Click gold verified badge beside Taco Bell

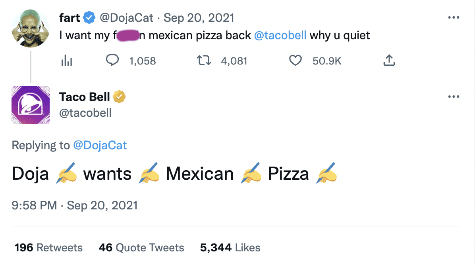click(119, 97)
